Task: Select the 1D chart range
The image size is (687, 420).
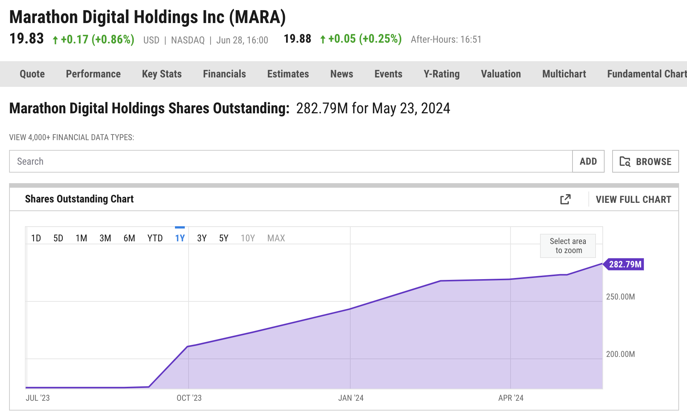Action: coord(36,238)
